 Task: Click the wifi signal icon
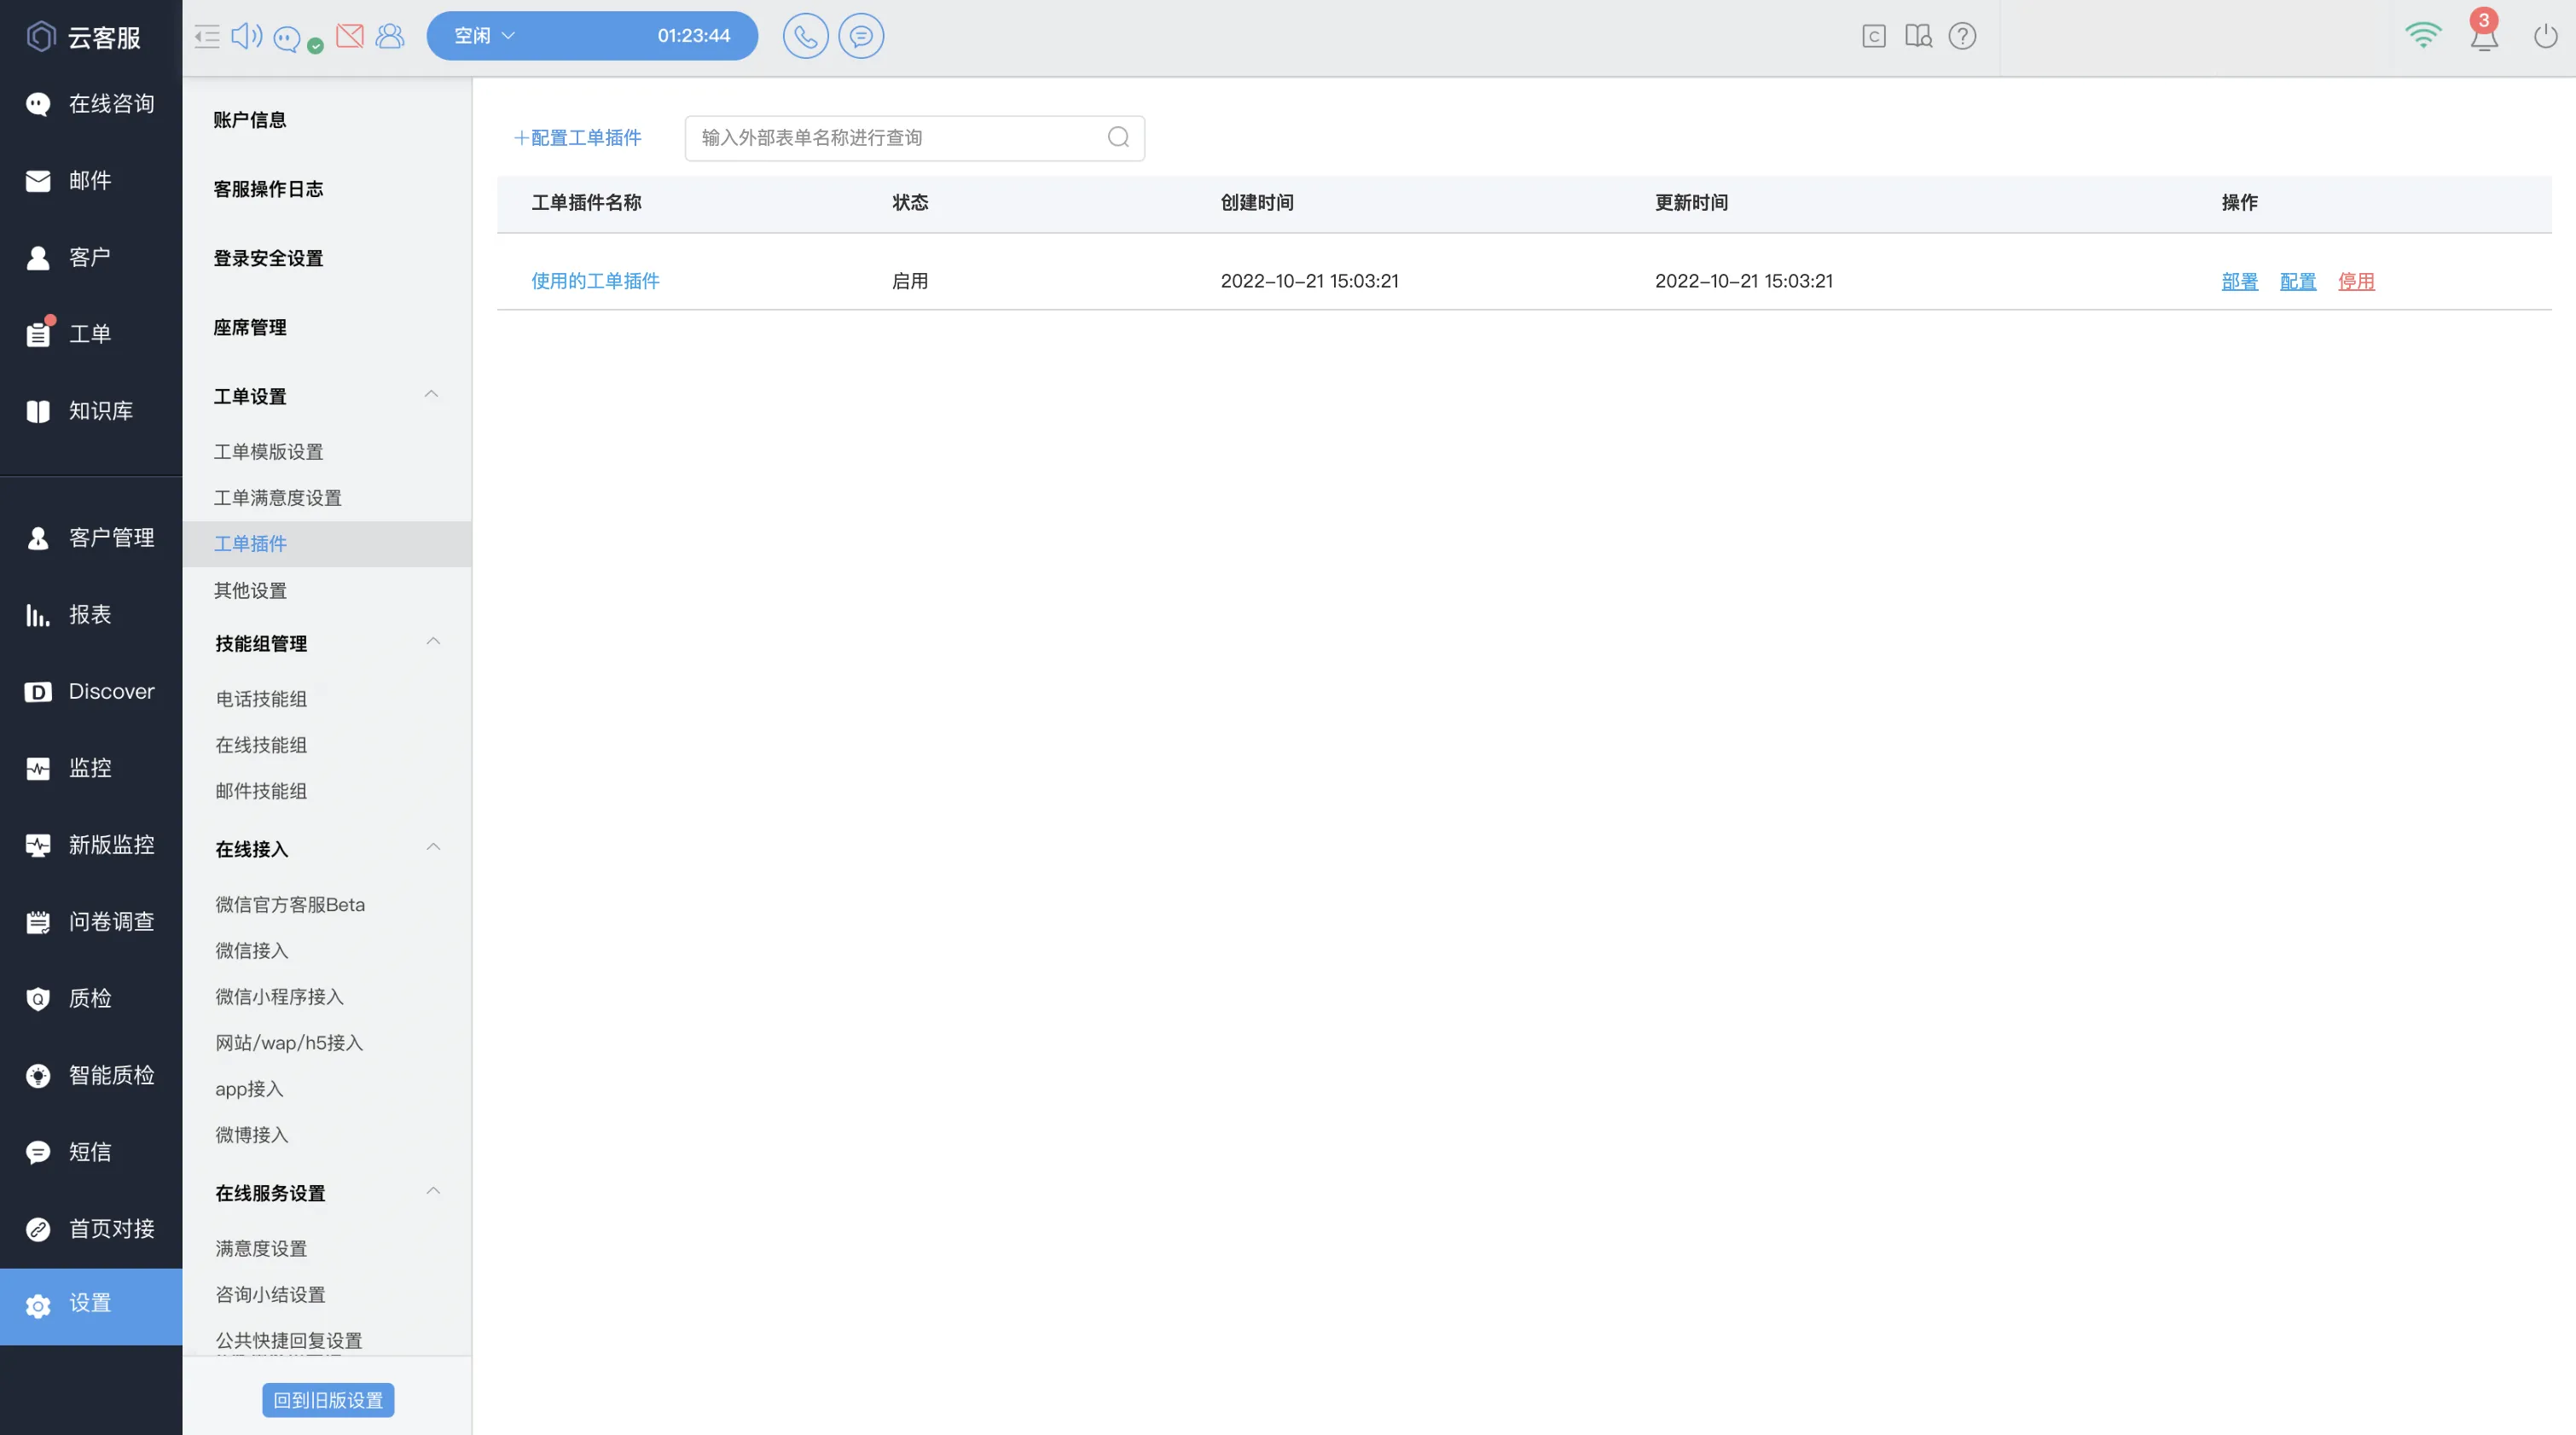click(2423, 35)
